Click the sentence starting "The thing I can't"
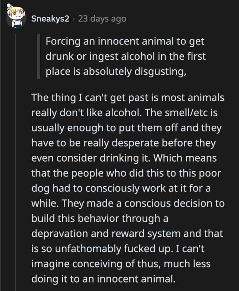Viewport: 239px width, 291px height. [128, 98]
